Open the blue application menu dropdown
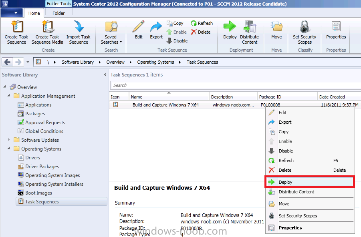Viewport: 361px width, 237px height. click(12, 13)
